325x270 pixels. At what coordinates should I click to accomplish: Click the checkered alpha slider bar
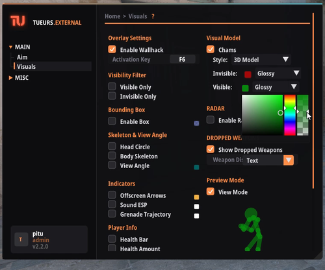click(303, 115)
